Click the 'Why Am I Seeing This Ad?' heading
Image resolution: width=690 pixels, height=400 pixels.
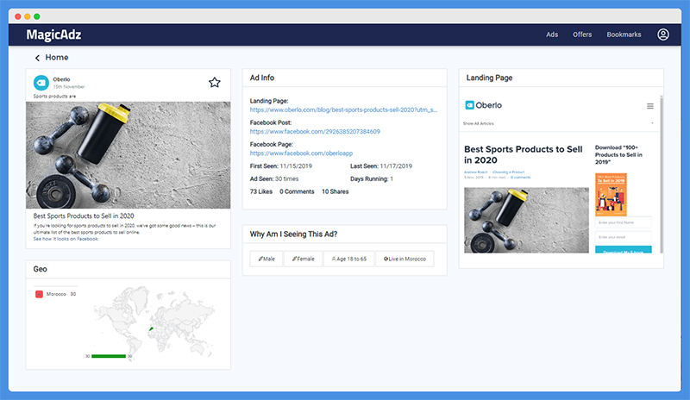coord(293,234)
